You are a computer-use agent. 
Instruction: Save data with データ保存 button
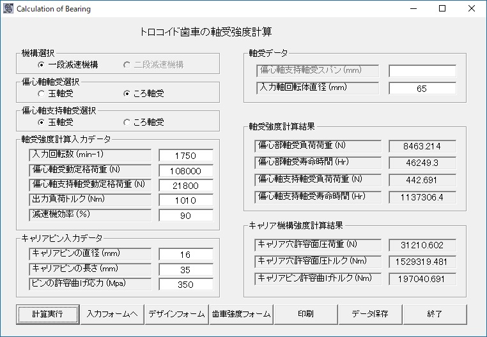tap(370, 314)
